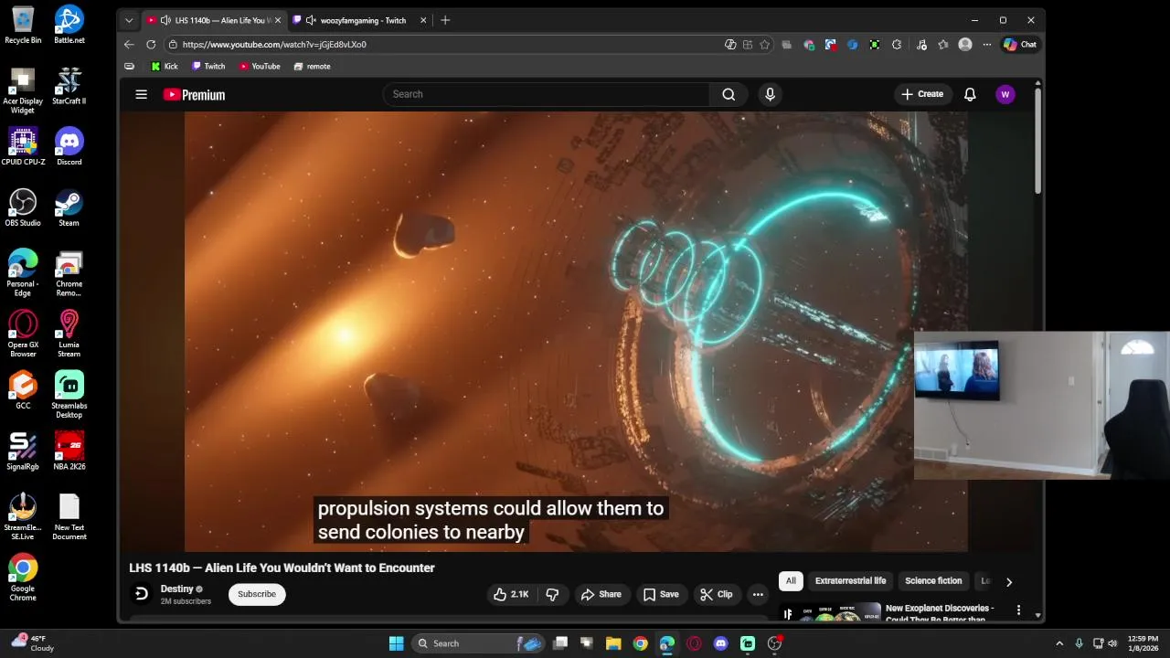
Task: Open Edge settings and more ellipsis
Action: (x=987, y=44)
